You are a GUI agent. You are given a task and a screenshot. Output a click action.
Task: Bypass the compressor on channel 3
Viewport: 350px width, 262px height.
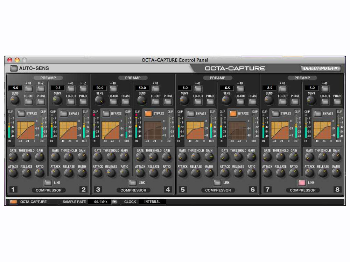click(106, 114)
